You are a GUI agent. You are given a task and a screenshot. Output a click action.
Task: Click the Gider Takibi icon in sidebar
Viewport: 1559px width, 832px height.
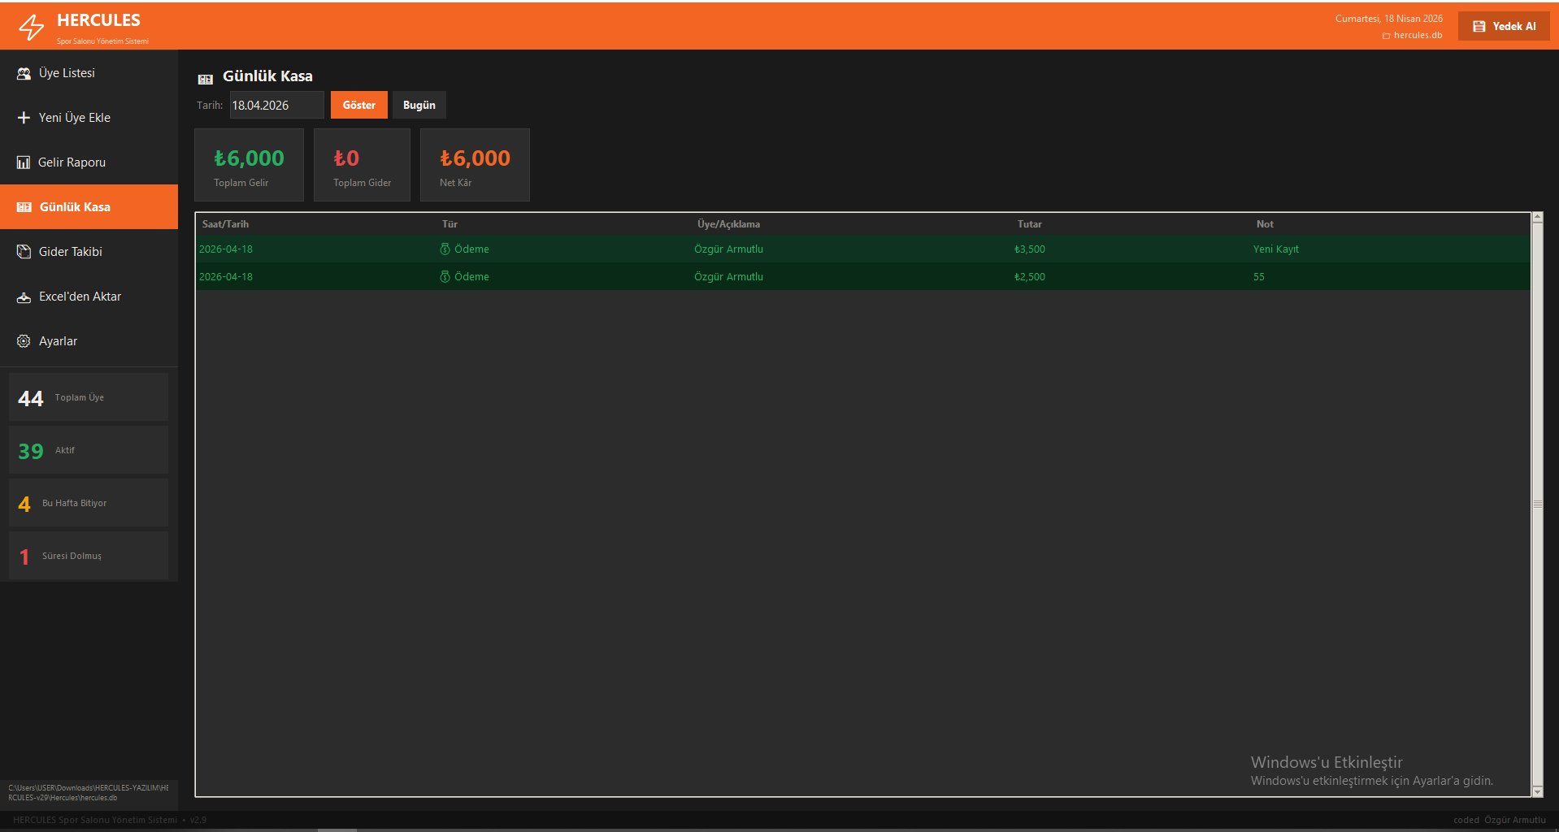(24, 252)
